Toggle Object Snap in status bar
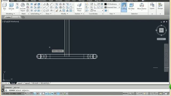The image size is (171, 96). pyautogui.click(x=40, y=94)
